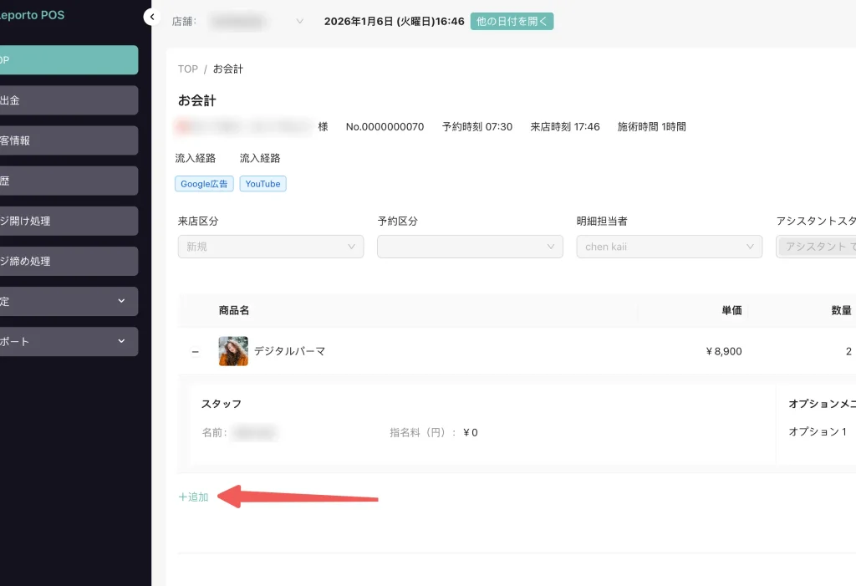Open the 顧客情報 sidebar menu item
The width and height of the screenshot is (856, 586).
tap(67, 140)
